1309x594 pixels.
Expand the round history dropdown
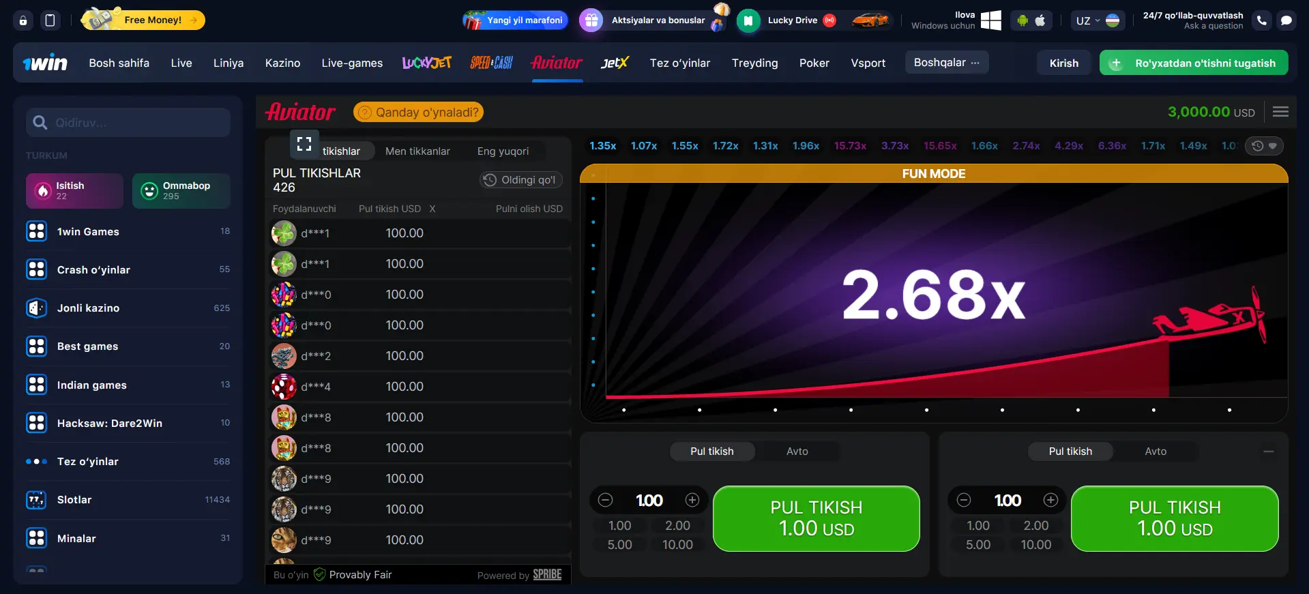[x=1264, y=146]
